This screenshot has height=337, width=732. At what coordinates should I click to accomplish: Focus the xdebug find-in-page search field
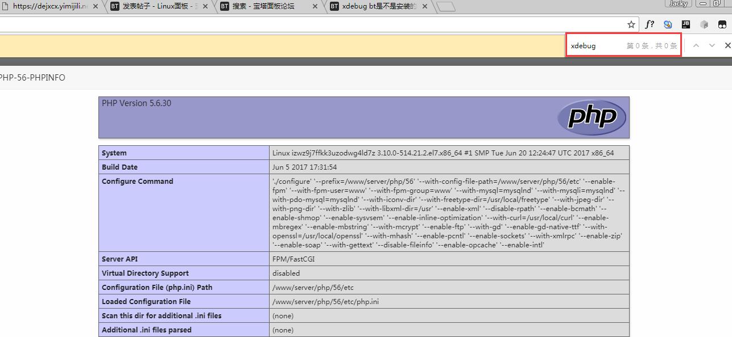tap(597, 45)
